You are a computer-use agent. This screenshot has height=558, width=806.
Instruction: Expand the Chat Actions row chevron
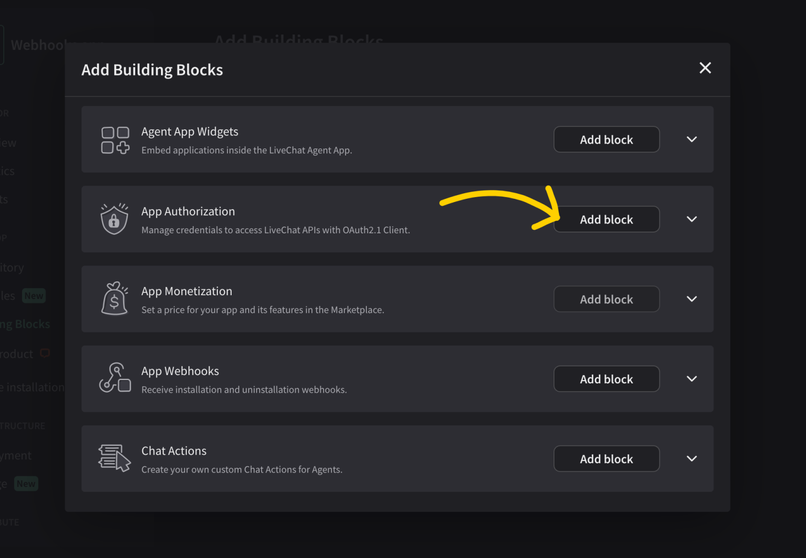[x=692, y=458]
